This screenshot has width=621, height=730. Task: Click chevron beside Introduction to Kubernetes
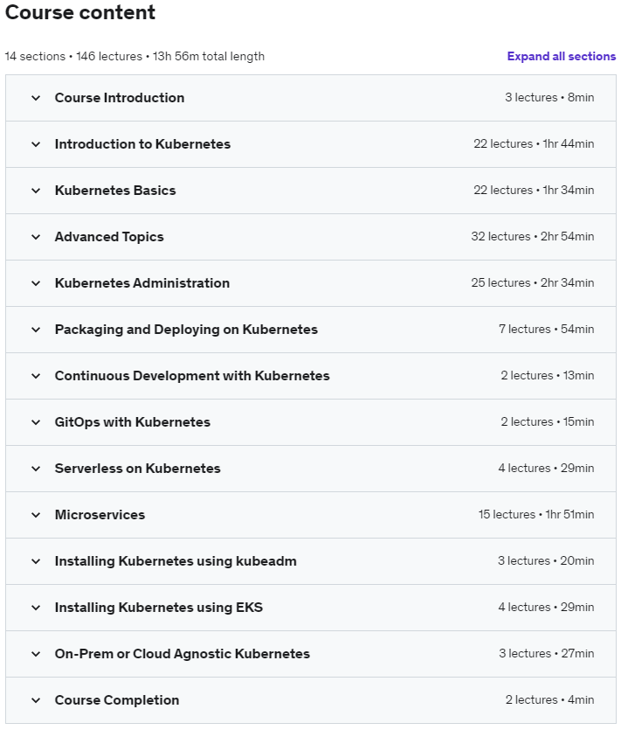36,144
